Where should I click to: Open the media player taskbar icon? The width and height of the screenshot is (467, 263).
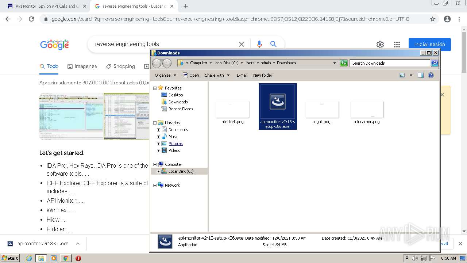pyautogui.click(x=54, y=258)
